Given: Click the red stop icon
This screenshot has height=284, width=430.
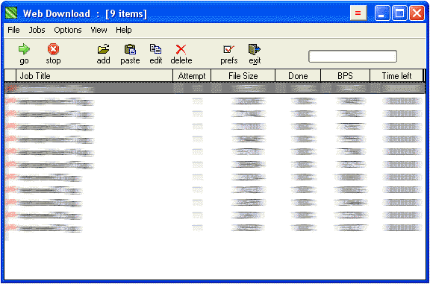Looking at the screenshot, I should [x=53, y=49].
